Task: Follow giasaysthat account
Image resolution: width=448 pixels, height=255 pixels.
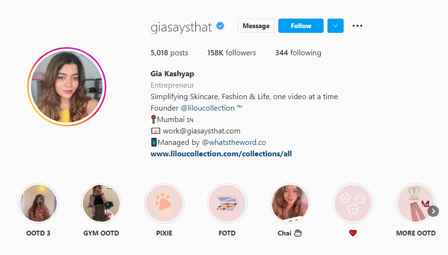Action: (x=301, y=26)
